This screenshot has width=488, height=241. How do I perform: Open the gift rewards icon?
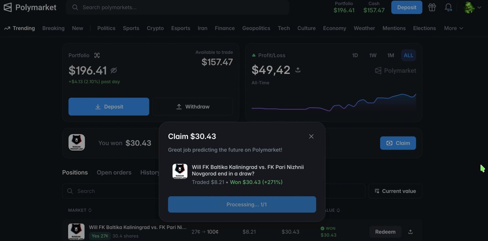point(432,7)
